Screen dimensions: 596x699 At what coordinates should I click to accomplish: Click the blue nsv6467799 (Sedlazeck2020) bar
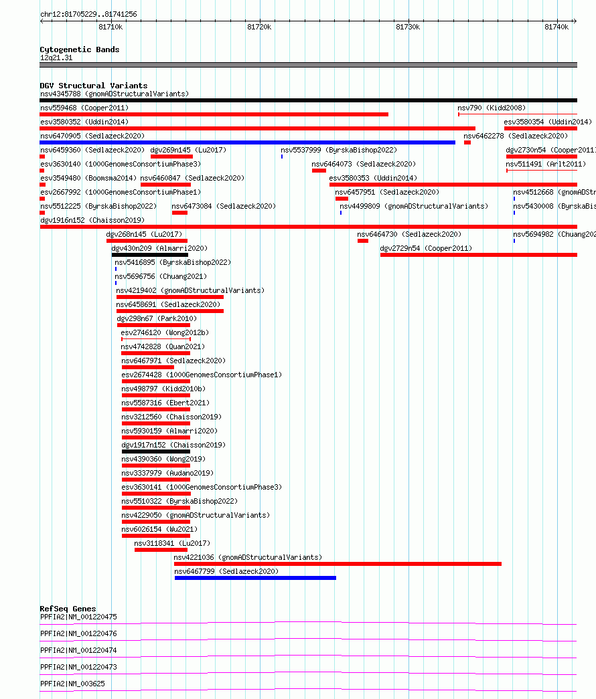click(x=255, y=578)
